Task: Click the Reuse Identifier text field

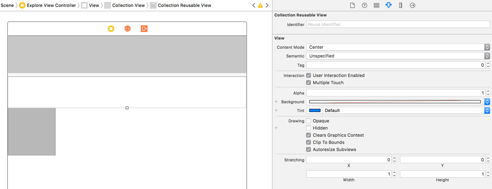Action: click(398, 24)
